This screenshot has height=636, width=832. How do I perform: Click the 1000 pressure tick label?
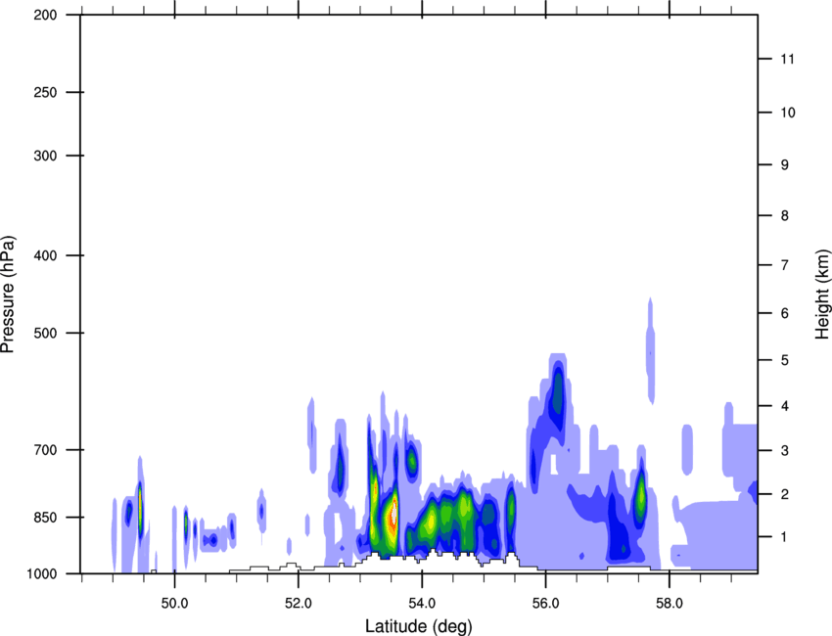[42, 574]
